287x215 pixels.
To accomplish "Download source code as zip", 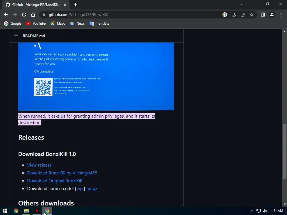I will click(x=80, y=188).
